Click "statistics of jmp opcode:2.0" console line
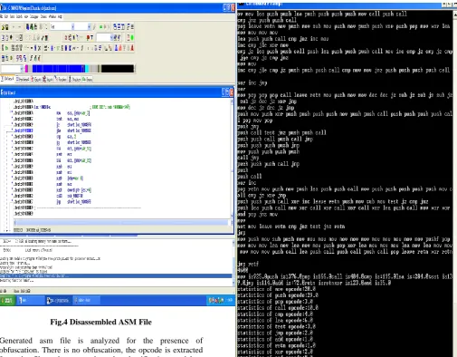Viewport: 457px width, 357px height. pyautogui.click(x=275, y=333)
